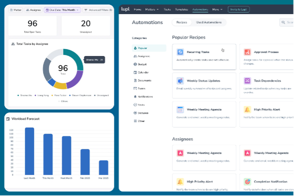Screen dimensions: 294x196
Task: Select the Assignees category icon
Action: (135, 56)
